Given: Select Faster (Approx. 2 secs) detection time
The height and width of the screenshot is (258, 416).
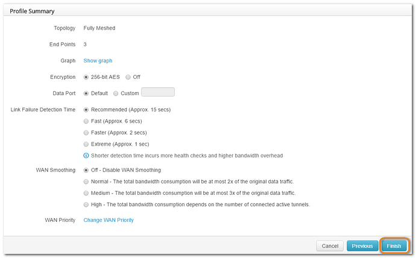Looking at the screenshot, I should pos(86,132).
